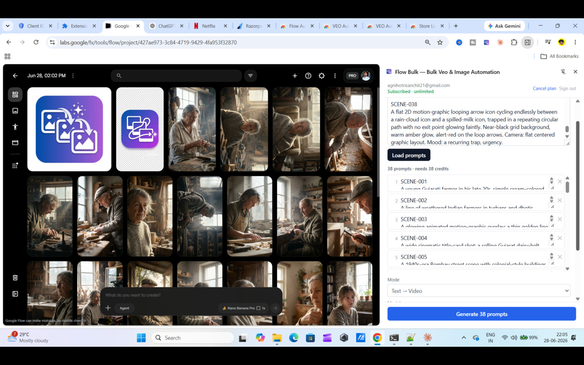Open the sparkle grid tools sidebar icon

coord(15,165)
